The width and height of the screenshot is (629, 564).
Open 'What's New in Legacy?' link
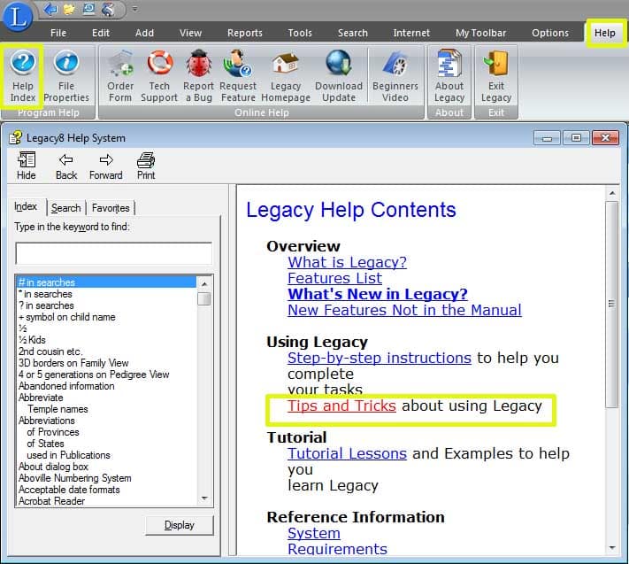378,294
